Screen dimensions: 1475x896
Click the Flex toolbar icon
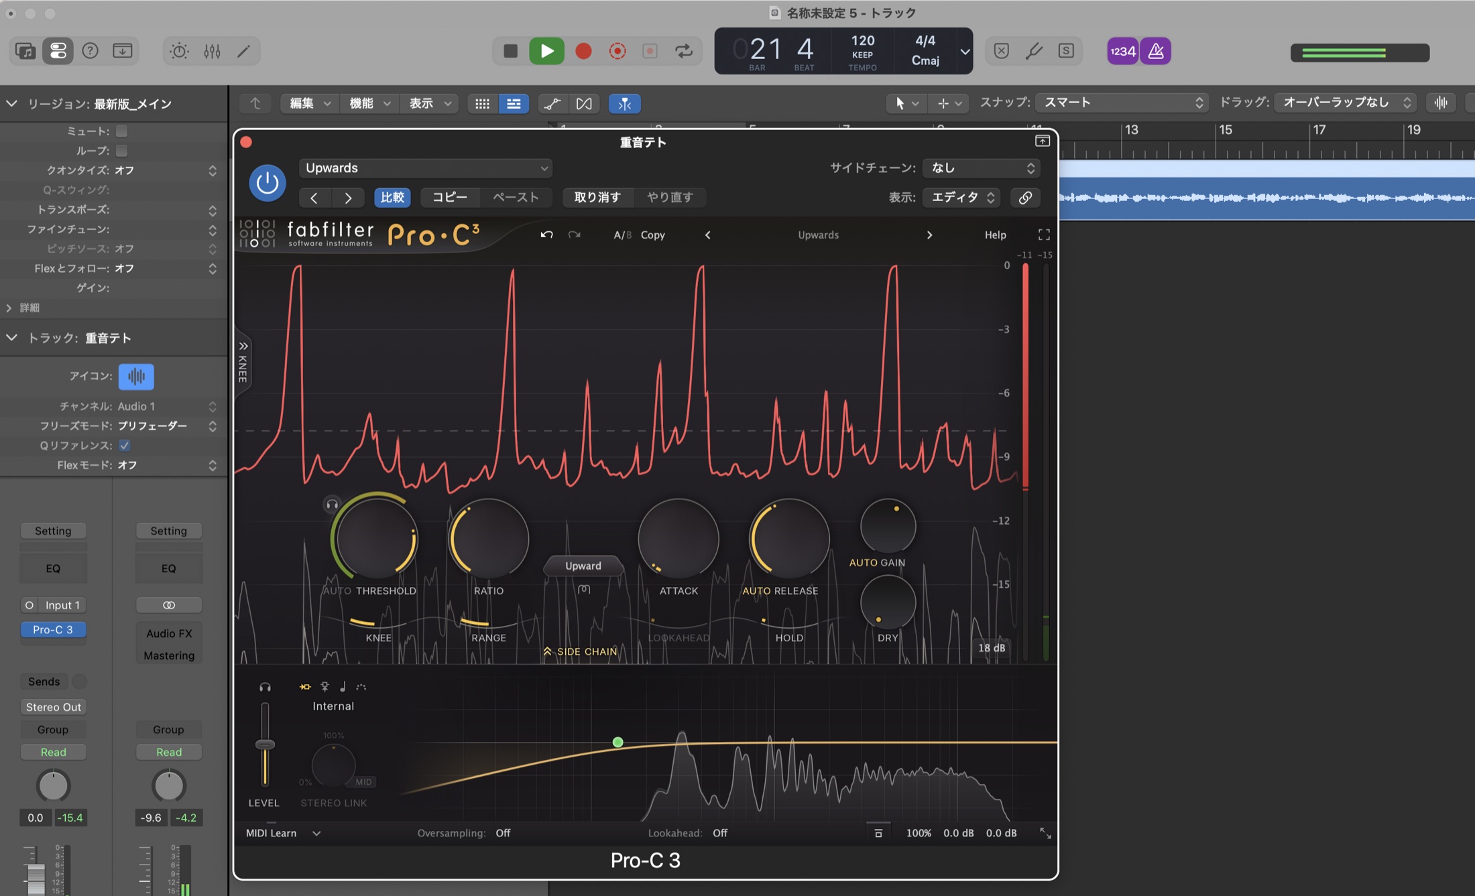coord(584,104)
